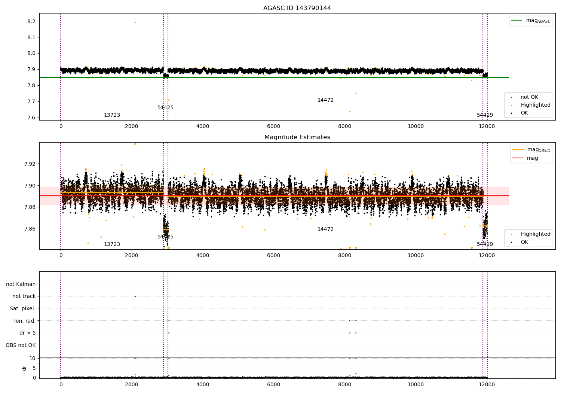This screenshot has height=393, width=561.
Task: Click 'not OK' in top plot legend
Action: (528, 97)
